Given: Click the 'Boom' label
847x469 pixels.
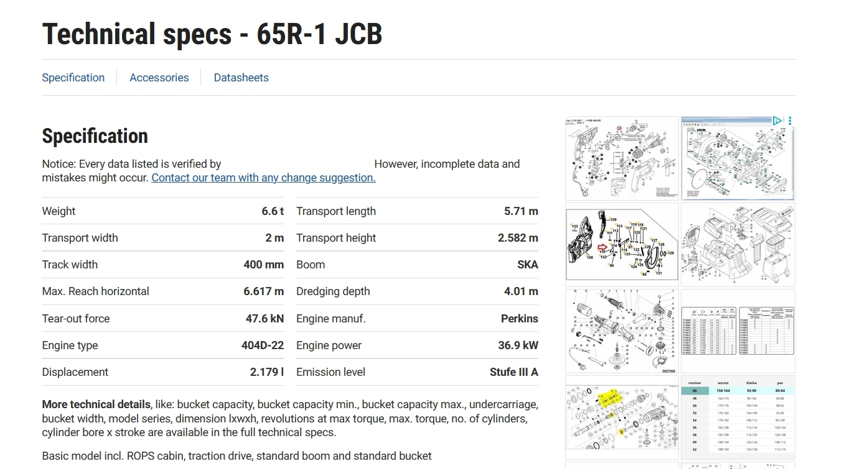Looking at the screenshot, I should tap(311, 265).
